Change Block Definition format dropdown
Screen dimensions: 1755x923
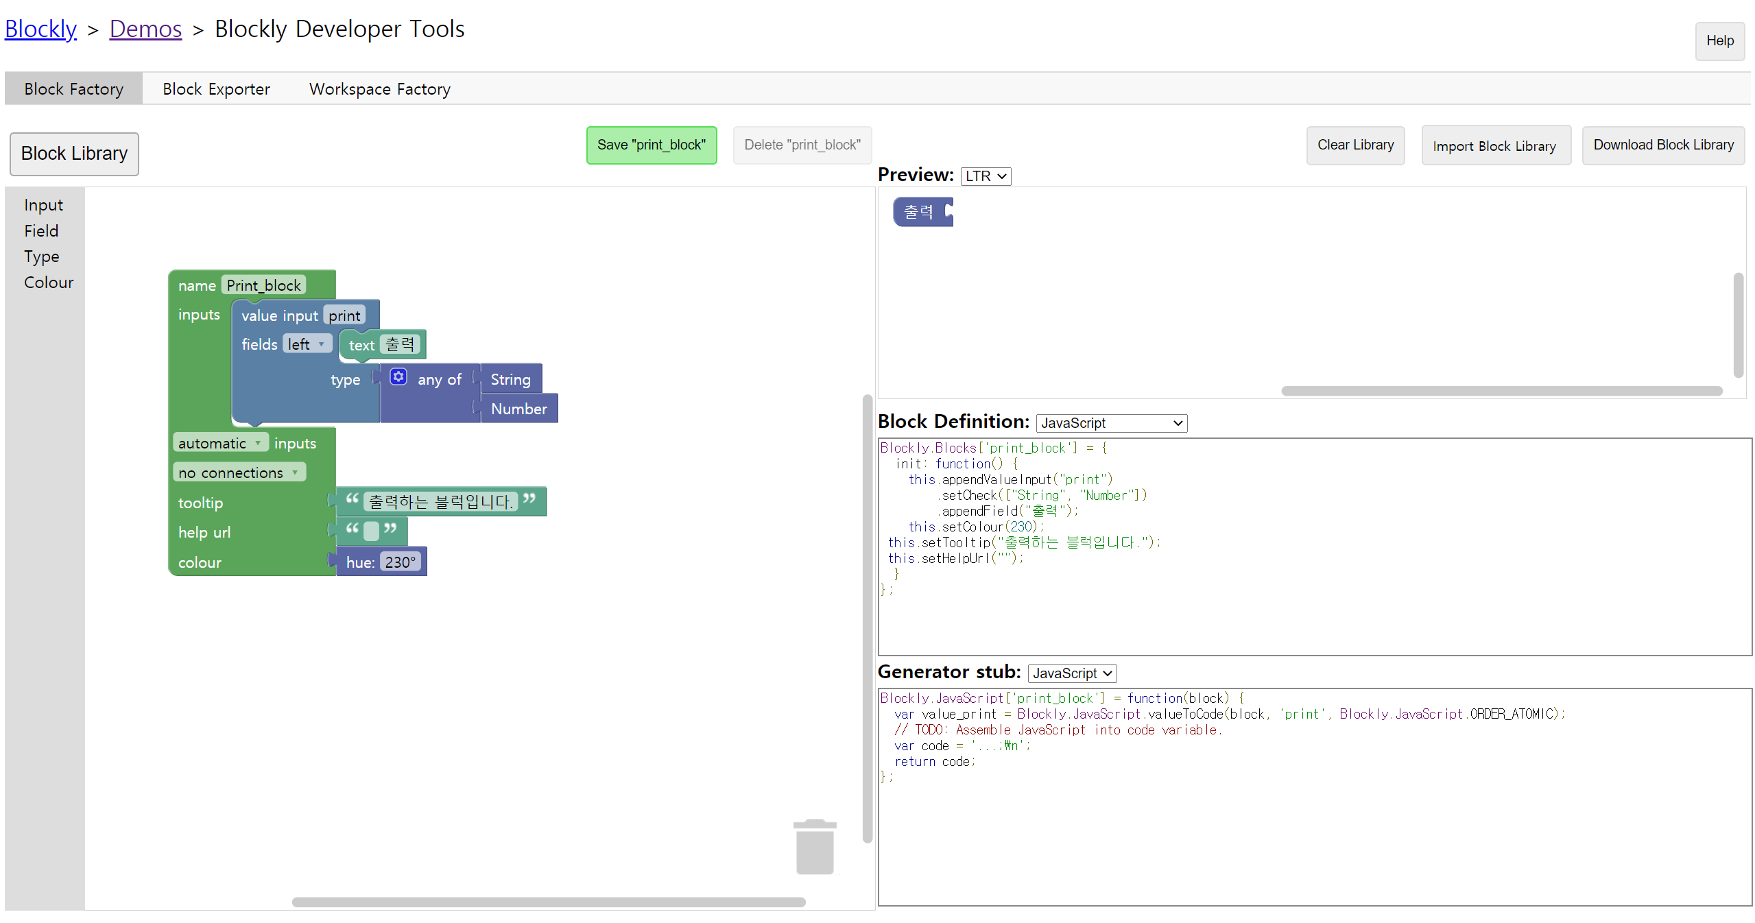point(1110,423)
